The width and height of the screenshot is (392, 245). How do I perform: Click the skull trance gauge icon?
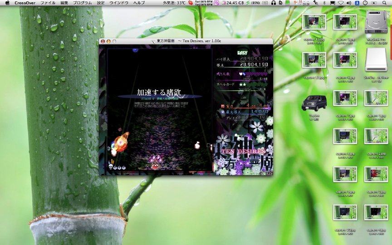111,166
